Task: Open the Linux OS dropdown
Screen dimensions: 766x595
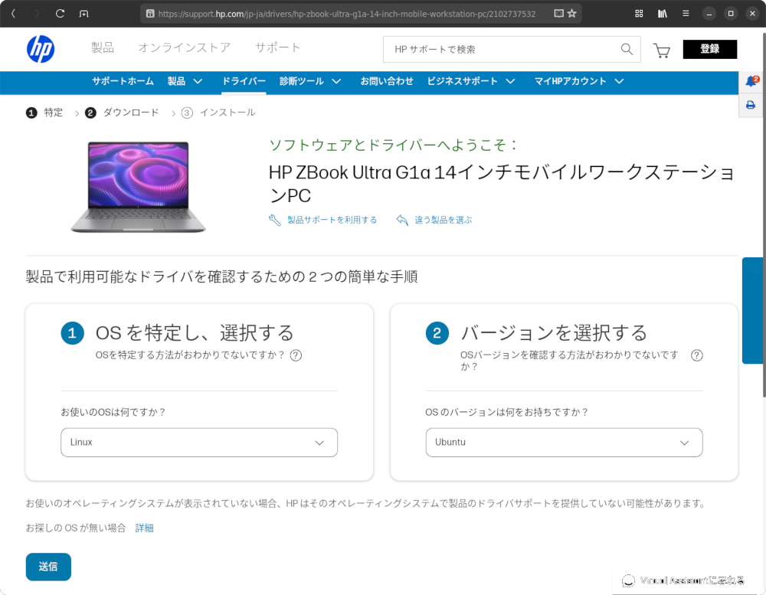Action: (x=198, y=443)
